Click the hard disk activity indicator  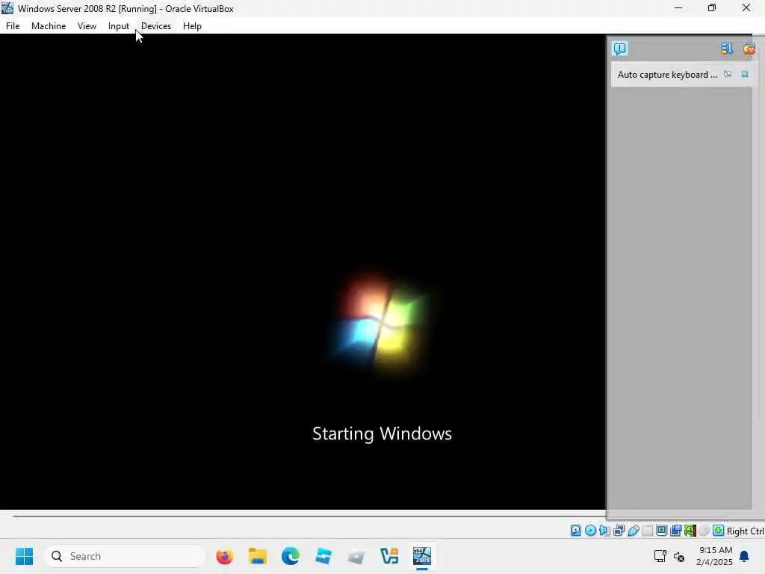click(x=576, y=531)
